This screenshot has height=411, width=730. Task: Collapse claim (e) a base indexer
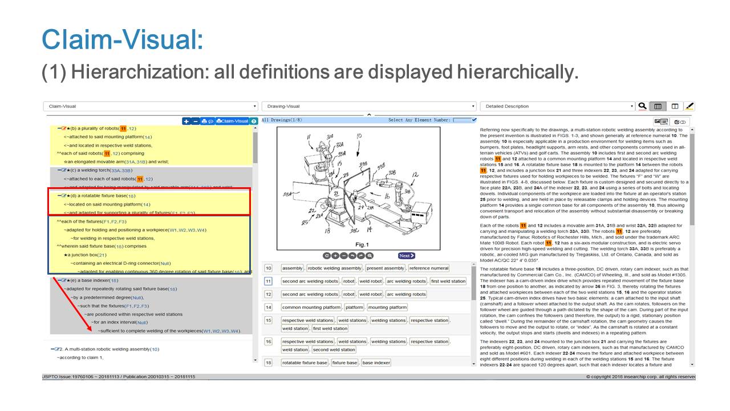59,280
